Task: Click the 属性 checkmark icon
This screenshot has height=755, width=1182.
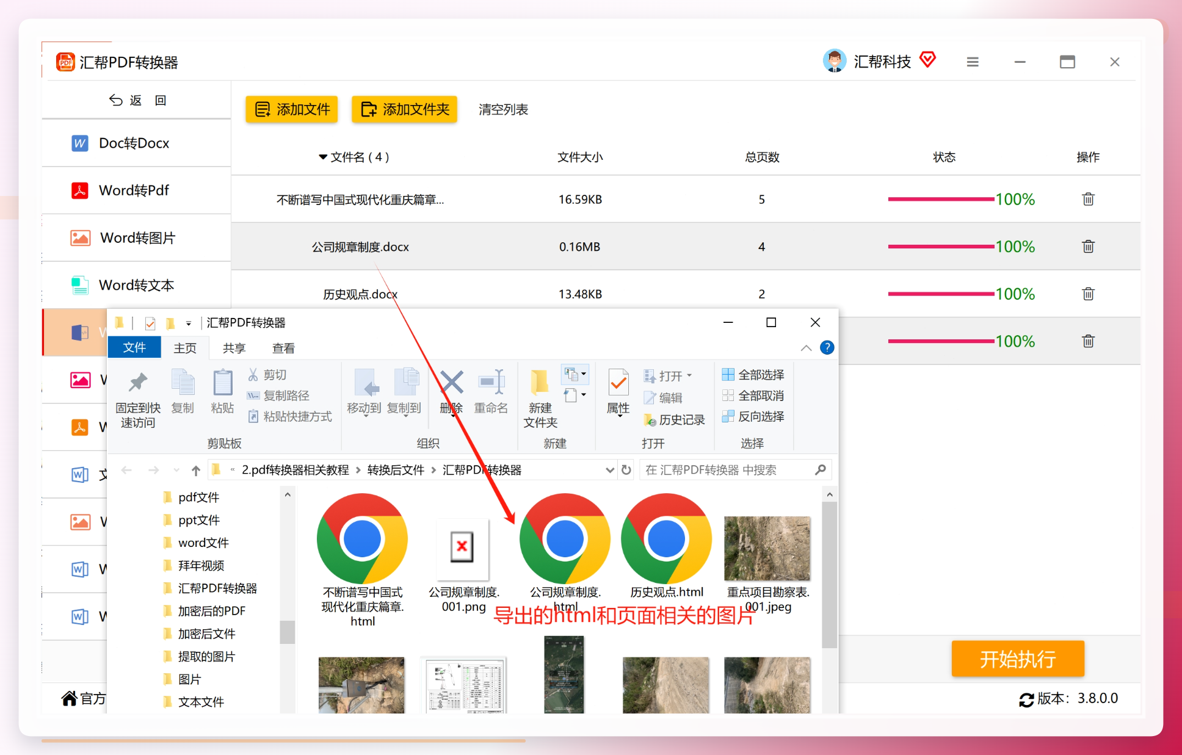Action: (618, 383)
